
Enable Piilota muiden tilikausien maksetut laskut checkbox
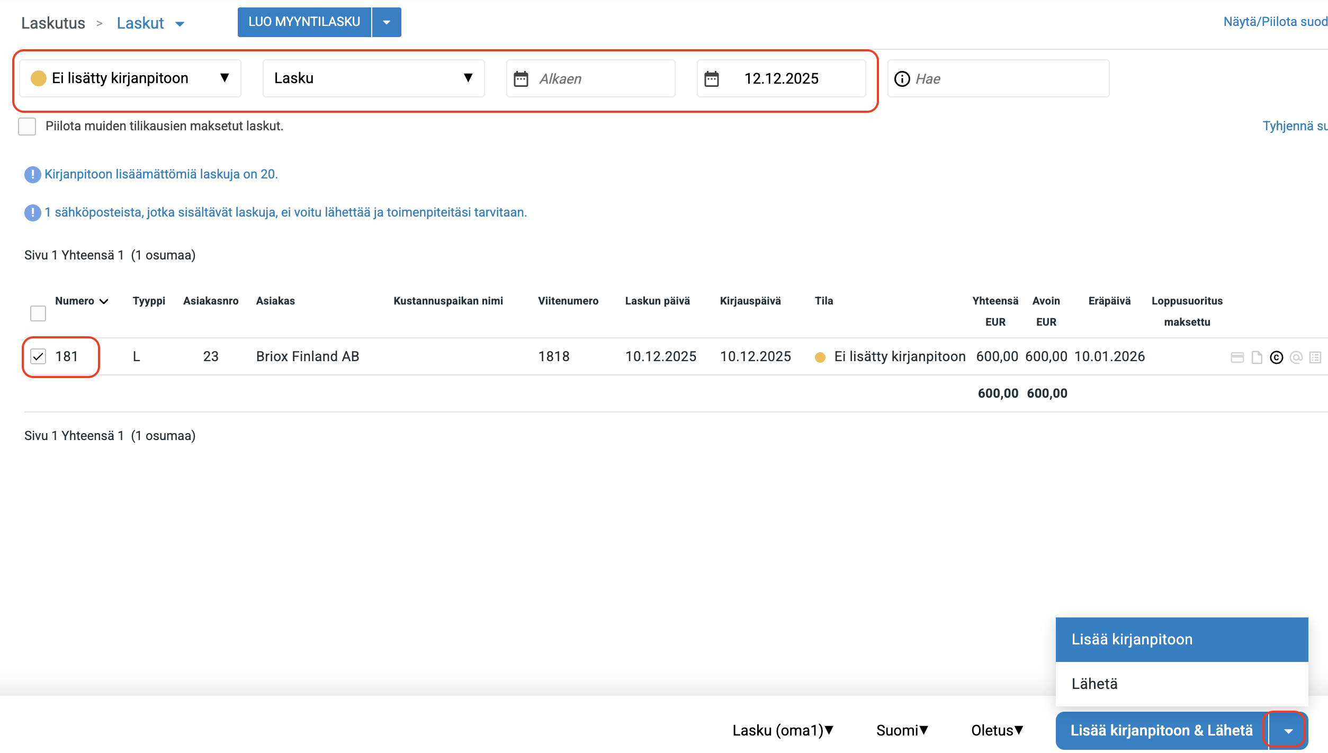point(27,127)
